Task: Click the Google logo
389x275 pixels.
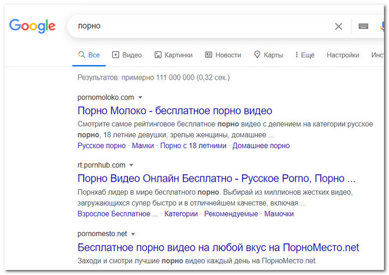Action: (x=32, y=26)
